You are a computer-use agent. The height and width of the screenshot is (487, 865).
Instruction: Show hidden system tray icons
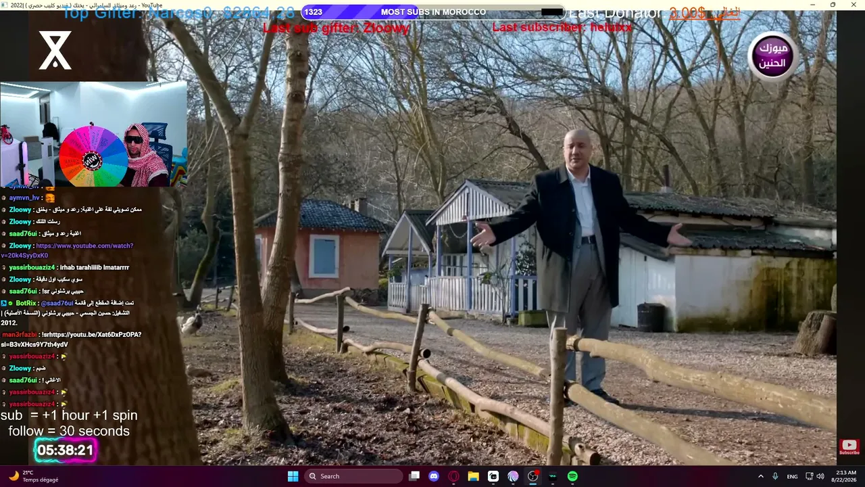click(760, 476)
